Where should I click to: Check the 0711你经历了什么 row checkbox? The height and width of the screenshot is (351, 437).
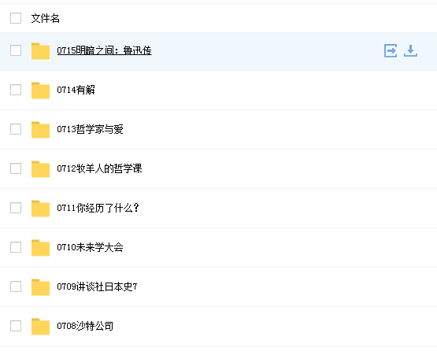coord(16,208)
